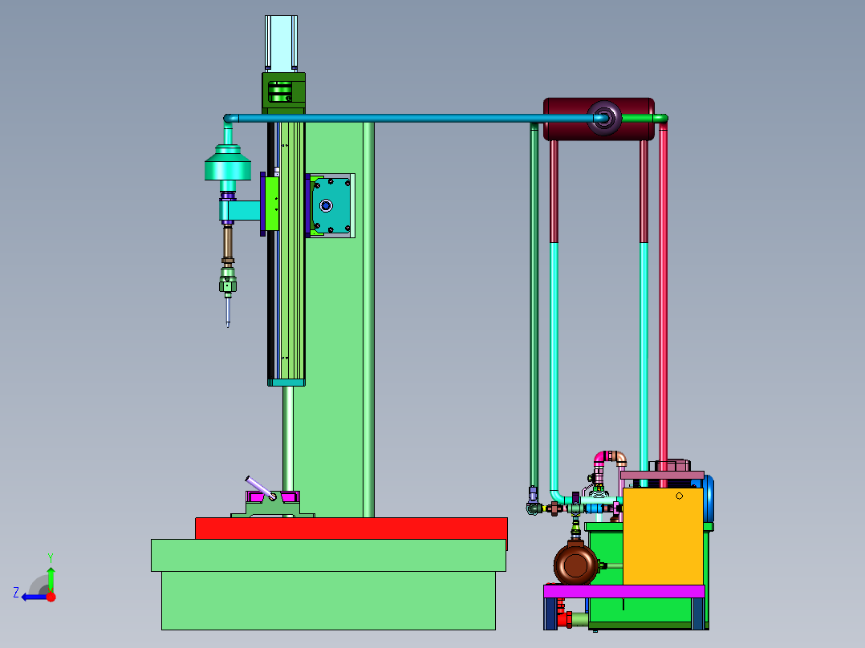The height and width of the screenshot is (648, 865).
Task: Select the dark green vertical pipe
Action: click(534, 306)
